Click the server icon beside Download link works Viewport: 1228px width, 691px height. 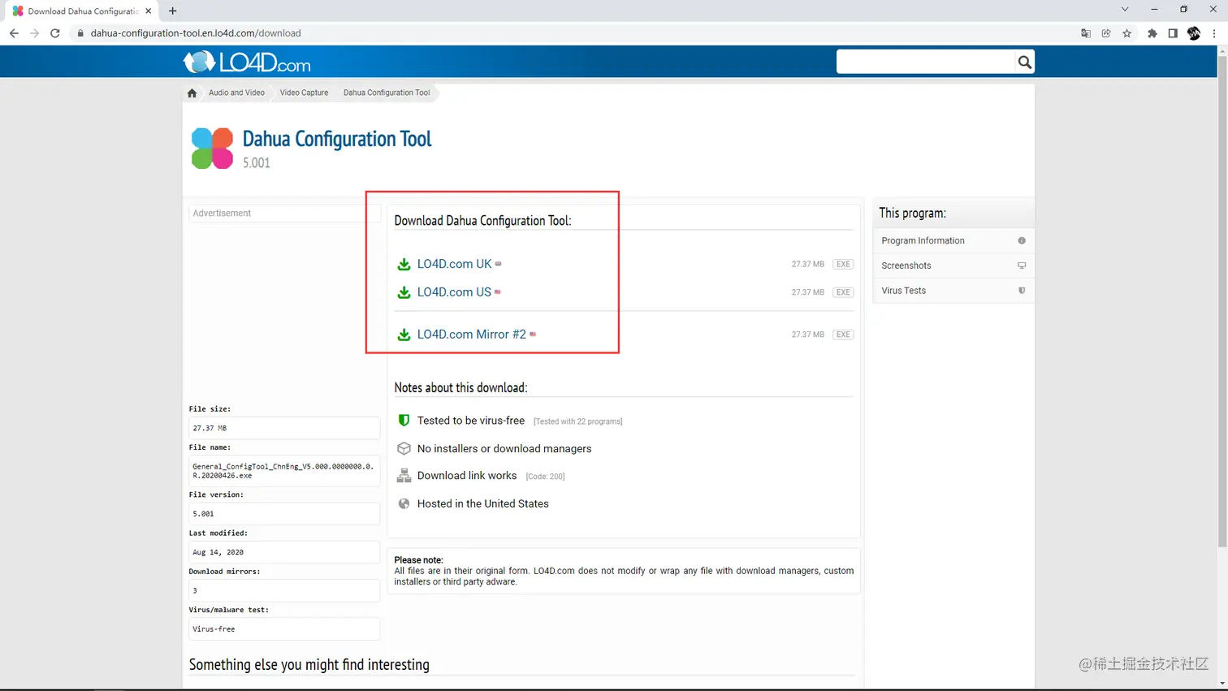click(x=404, y=476)
